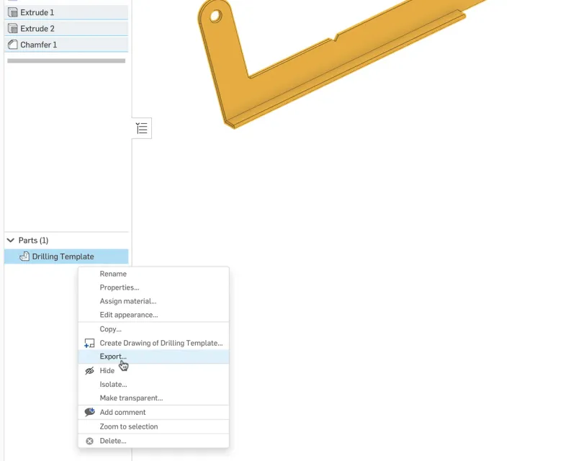The height and width of the screenshot is (461, 576).
Task: Hide the Drilling Template part
Action: click(x=107, y=371)
